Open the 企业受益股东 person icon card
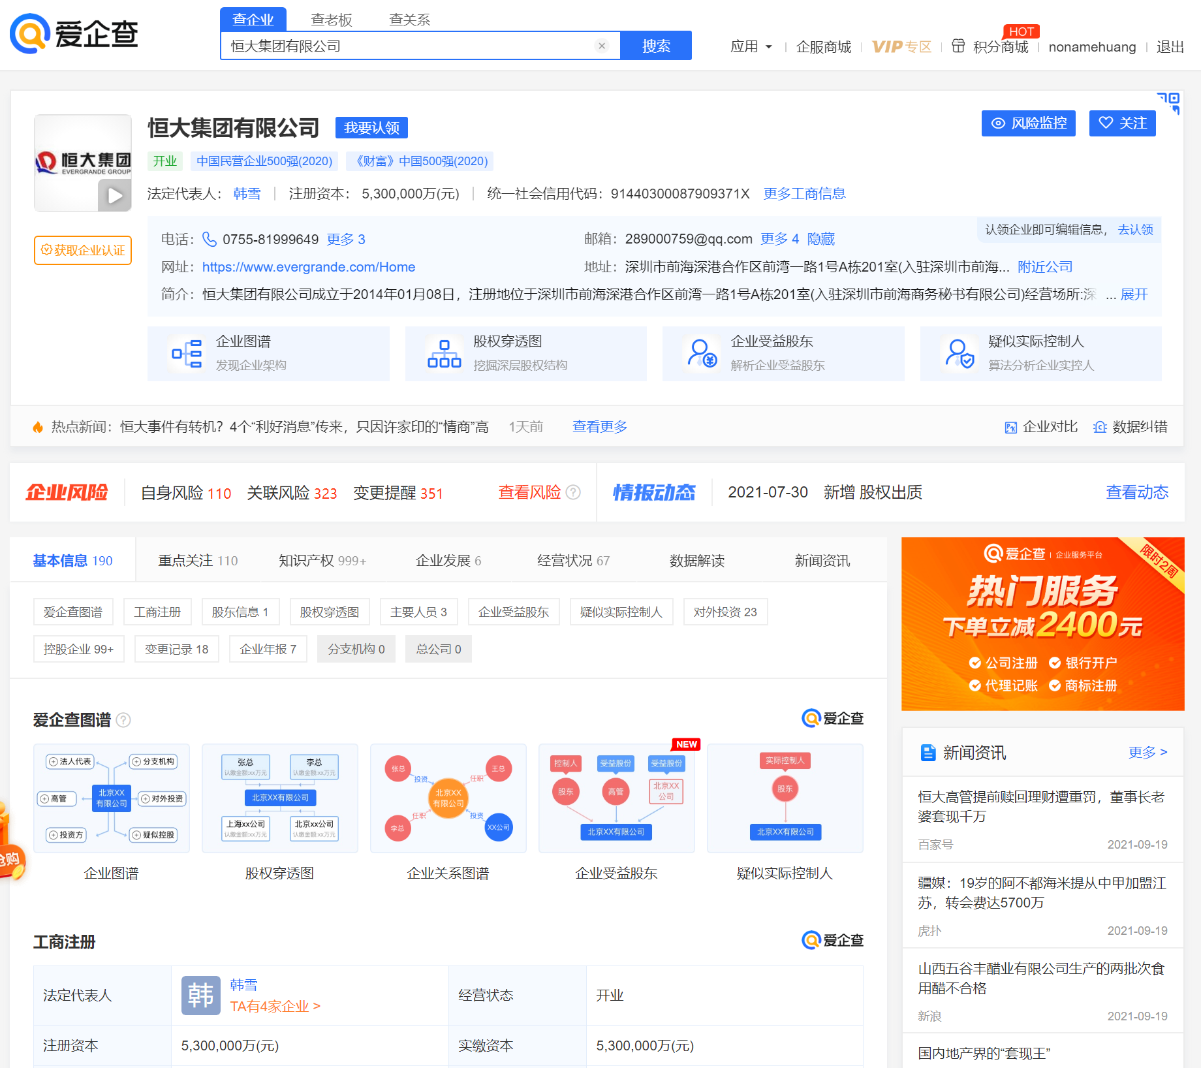Screen dimensions: 1201x1068 (783, 353)
